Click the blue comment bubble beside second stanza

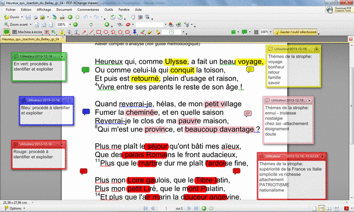point(86,112)
